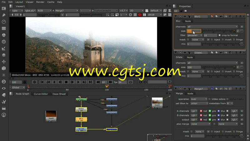
Task: Open set bbox to union dropdown
Action: (x=199, y=103)
